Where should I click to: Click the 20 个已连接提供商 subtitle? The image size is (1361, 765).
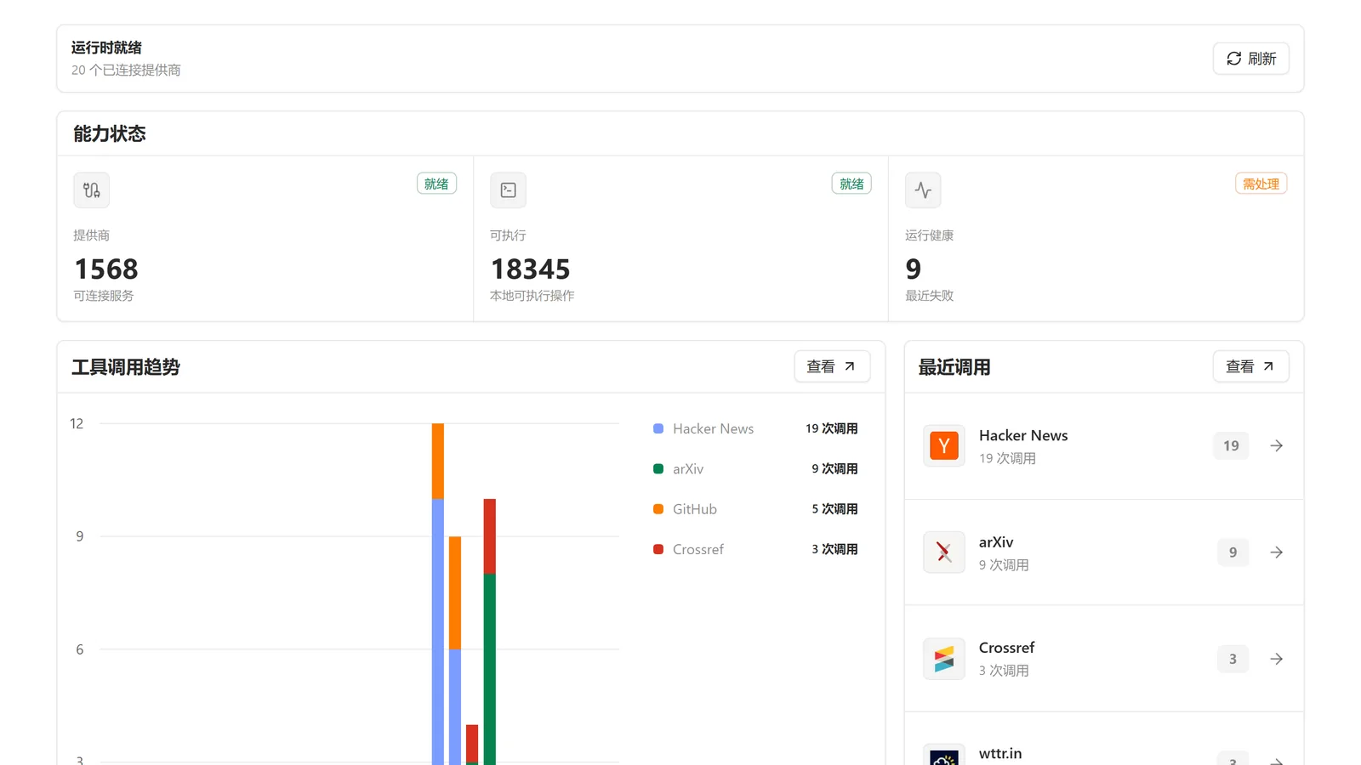coord(126,70)
